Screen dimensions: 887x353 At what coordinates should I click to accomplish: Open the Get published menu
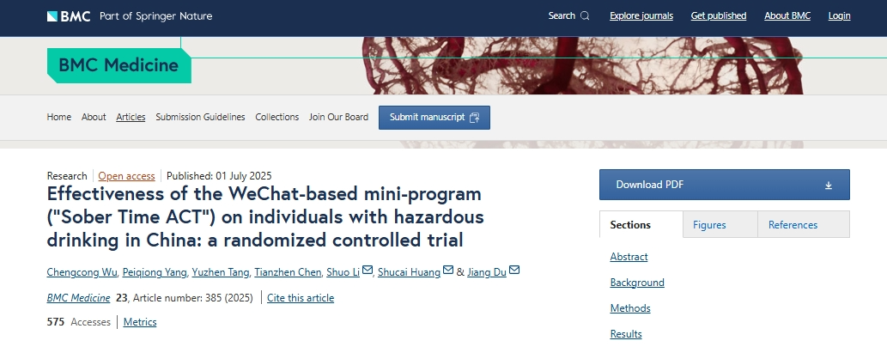tap(718, 15)
